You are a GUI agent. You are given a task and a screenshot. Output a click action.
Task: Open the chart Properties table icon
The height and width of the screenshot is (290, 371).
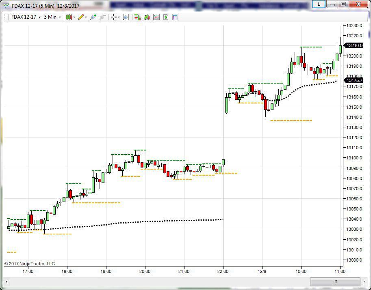point(175,17)
